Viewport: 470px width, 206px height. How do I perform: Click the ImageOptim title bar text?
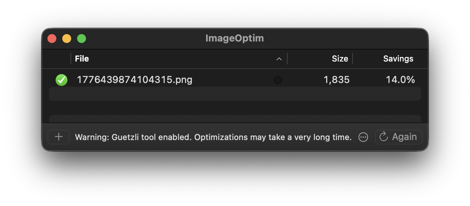(x=235, y=39)
